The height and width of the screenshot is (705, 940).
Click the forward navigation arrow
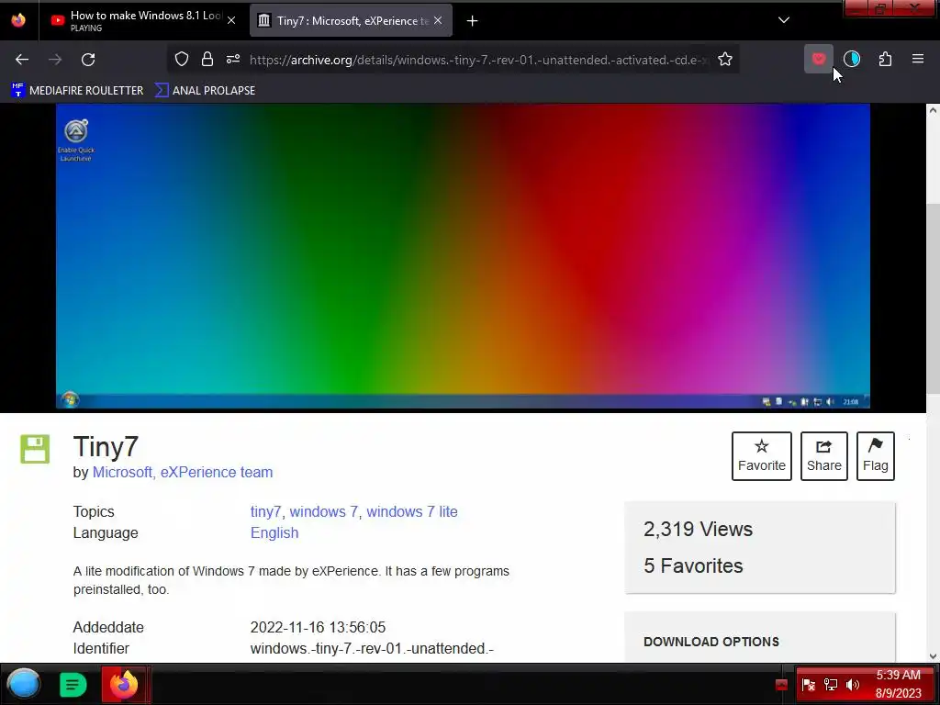(x=55, y=60)
